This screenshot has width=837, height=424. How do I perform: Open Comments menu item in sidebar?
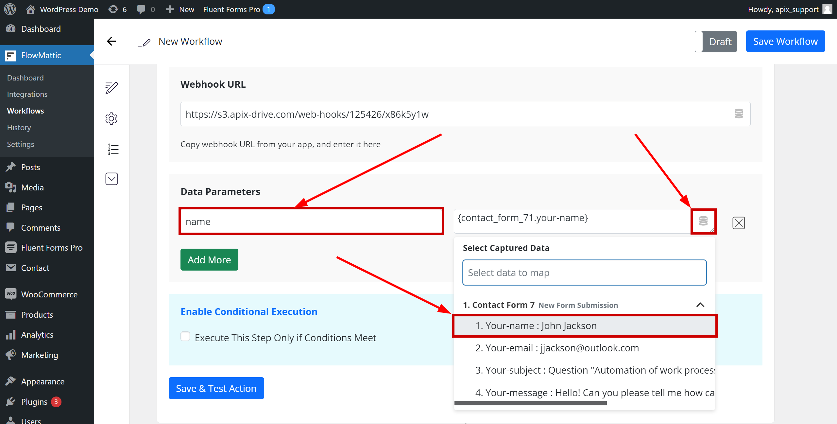[x=47, y=228]
